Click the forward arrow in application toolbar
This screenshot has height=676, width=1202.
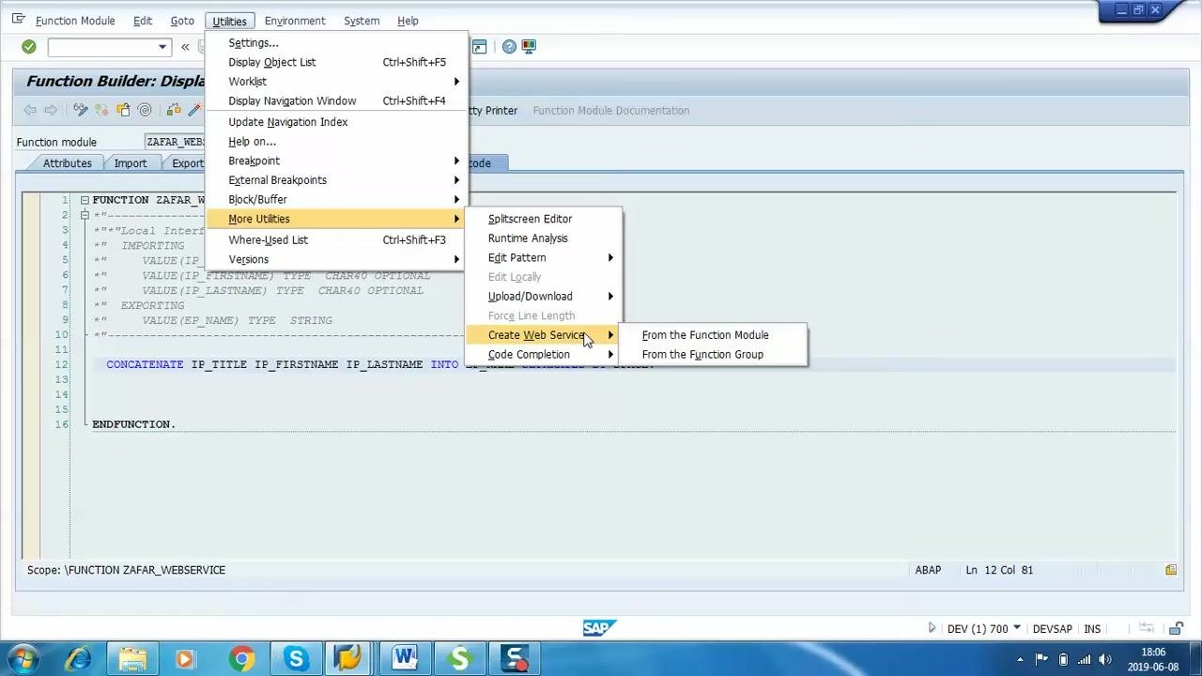tap(51, 110)
